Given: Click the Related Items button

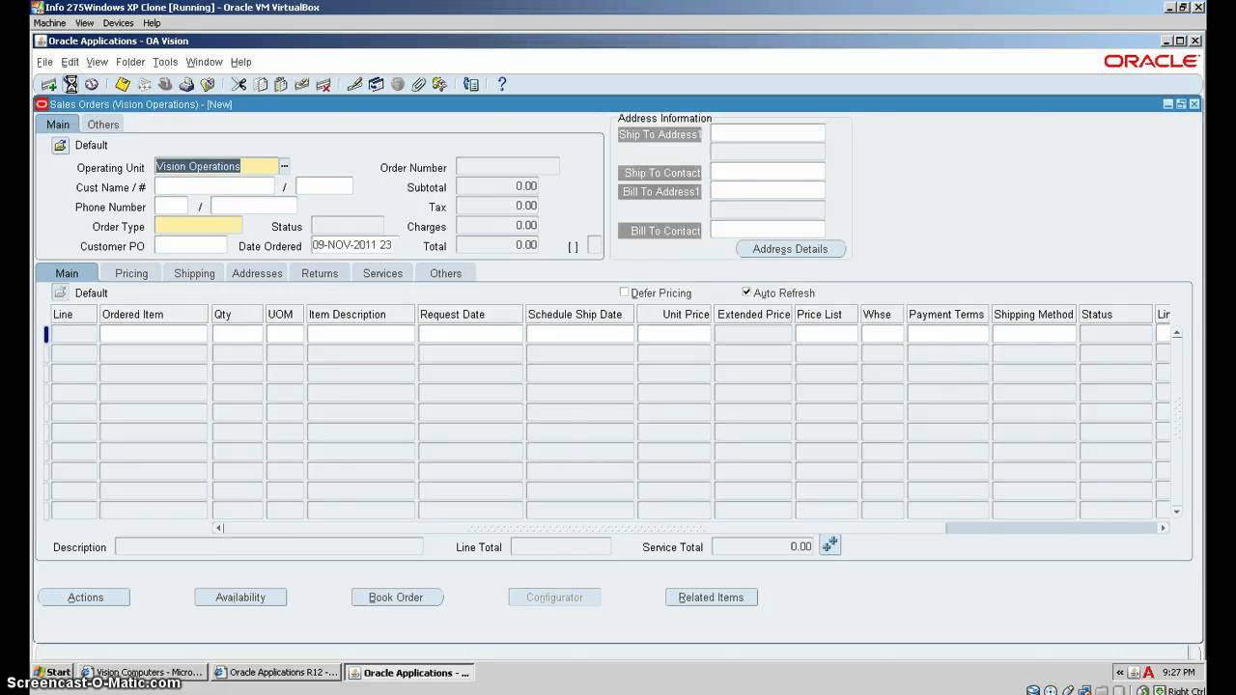Looking at the screenshot, I should (x=711, y=598).
